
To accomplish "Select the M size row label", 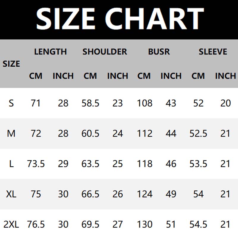I will tap(11, 134).
